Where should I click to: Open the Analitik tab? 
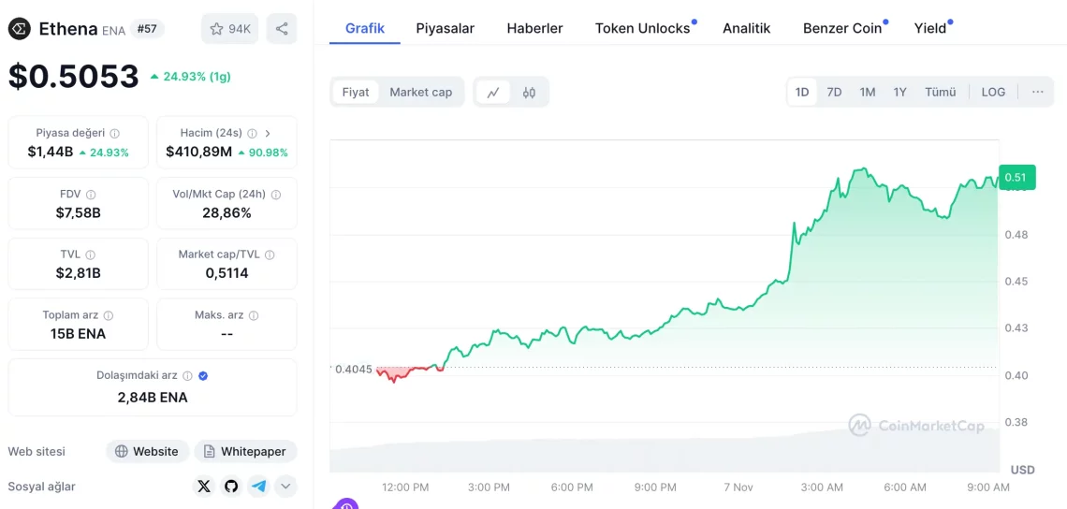coord(747,29)
